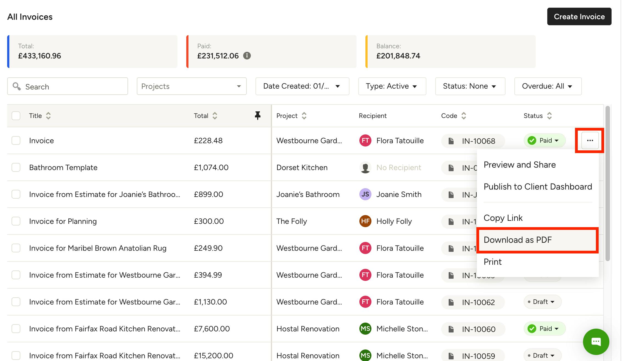Open The Folly project link
The height and width of the screenshot is (361, 622).
point(291,221)
